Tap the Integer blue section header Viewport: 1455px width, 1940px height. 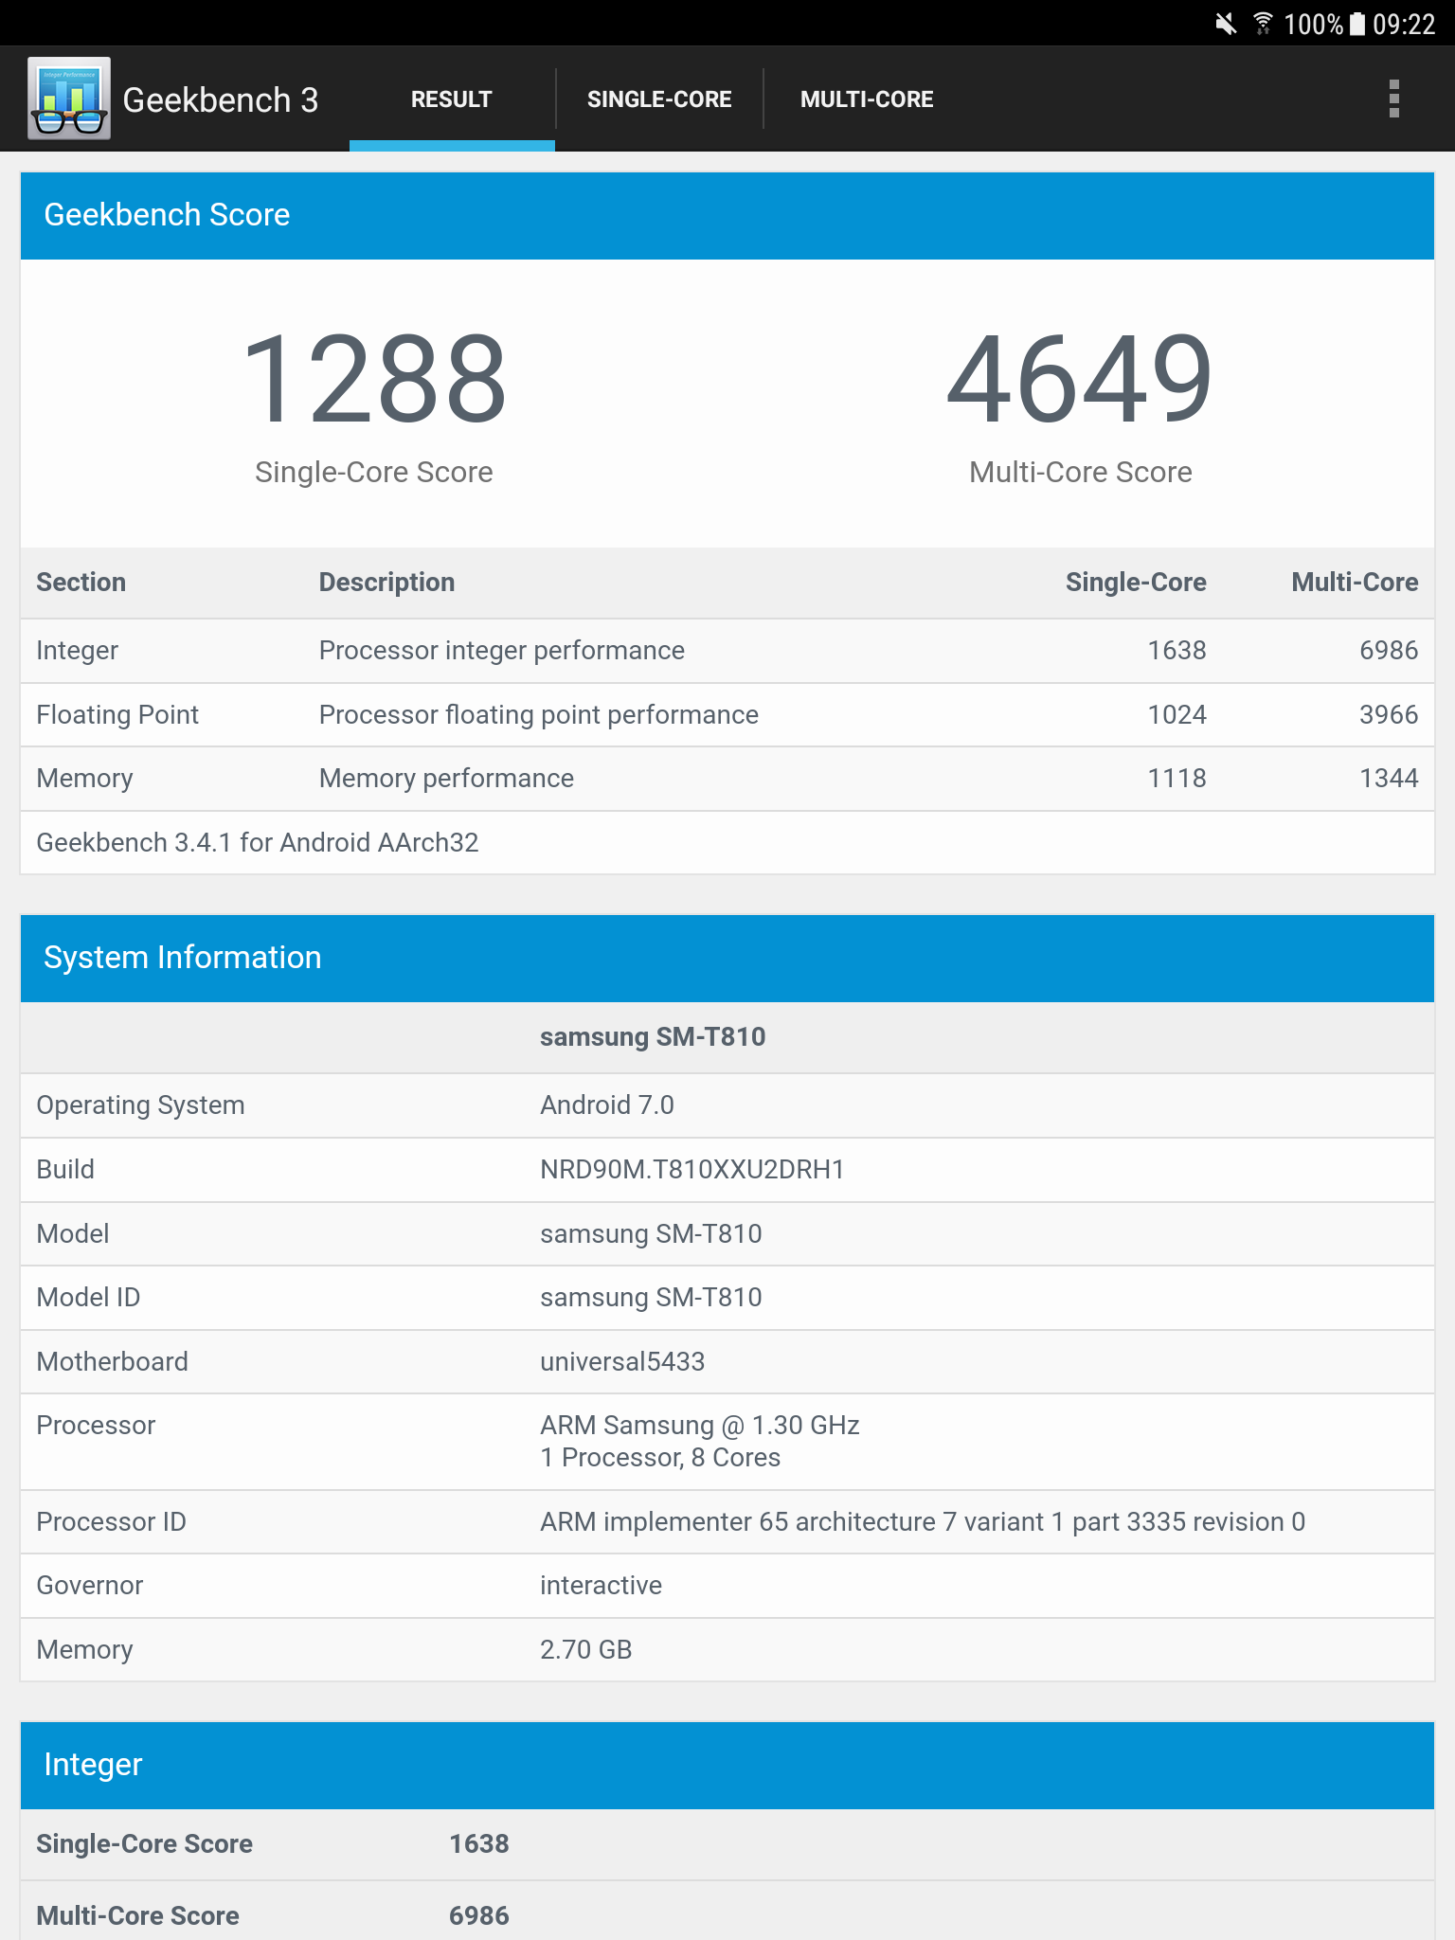727,1765
